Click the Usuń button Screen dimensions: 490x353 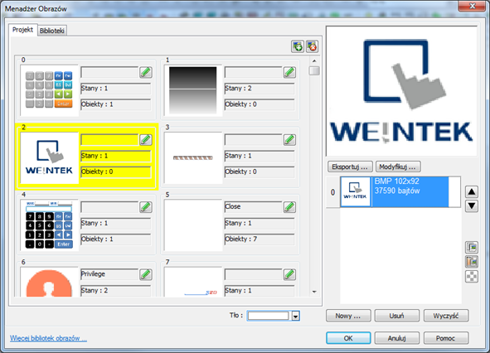pos(396,316)
